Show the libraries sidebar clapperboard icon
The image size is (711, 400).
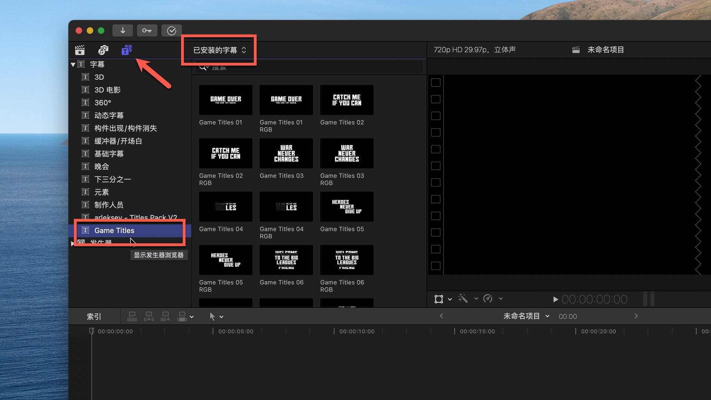(80, 50)
